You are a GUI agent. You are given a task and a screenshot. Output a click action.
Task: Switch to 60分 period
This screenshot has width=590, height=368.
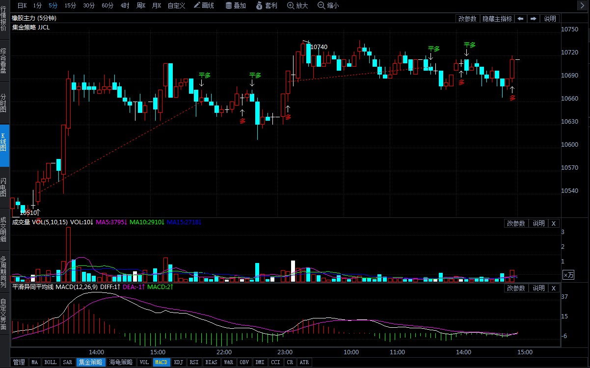(107, 5)
